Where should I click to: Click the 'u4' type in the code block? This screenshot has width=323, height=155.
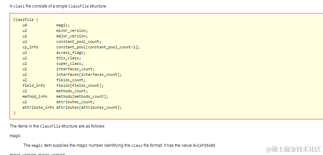[25, 25]
